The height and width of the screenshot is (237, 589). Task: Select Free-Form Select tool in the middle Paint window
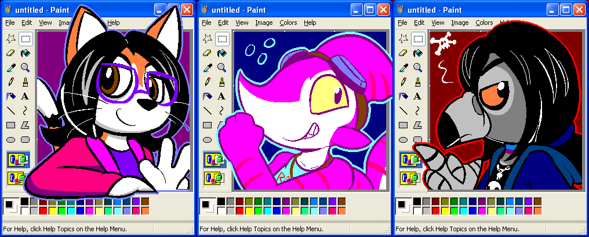[207, 39]
